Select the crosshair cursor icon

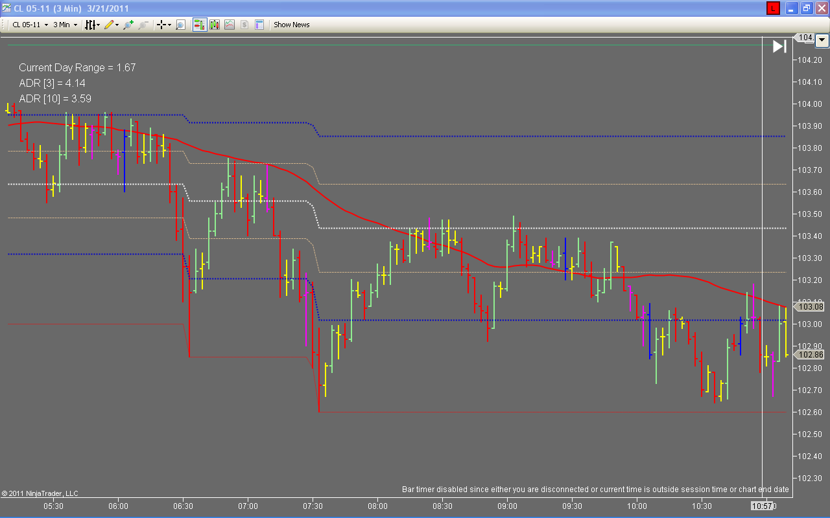(x=161, y=25)
